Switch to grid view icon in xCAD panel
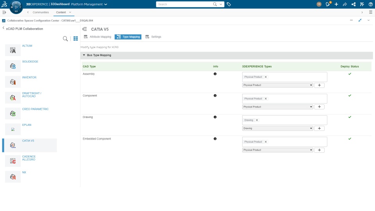 (75, 39)
